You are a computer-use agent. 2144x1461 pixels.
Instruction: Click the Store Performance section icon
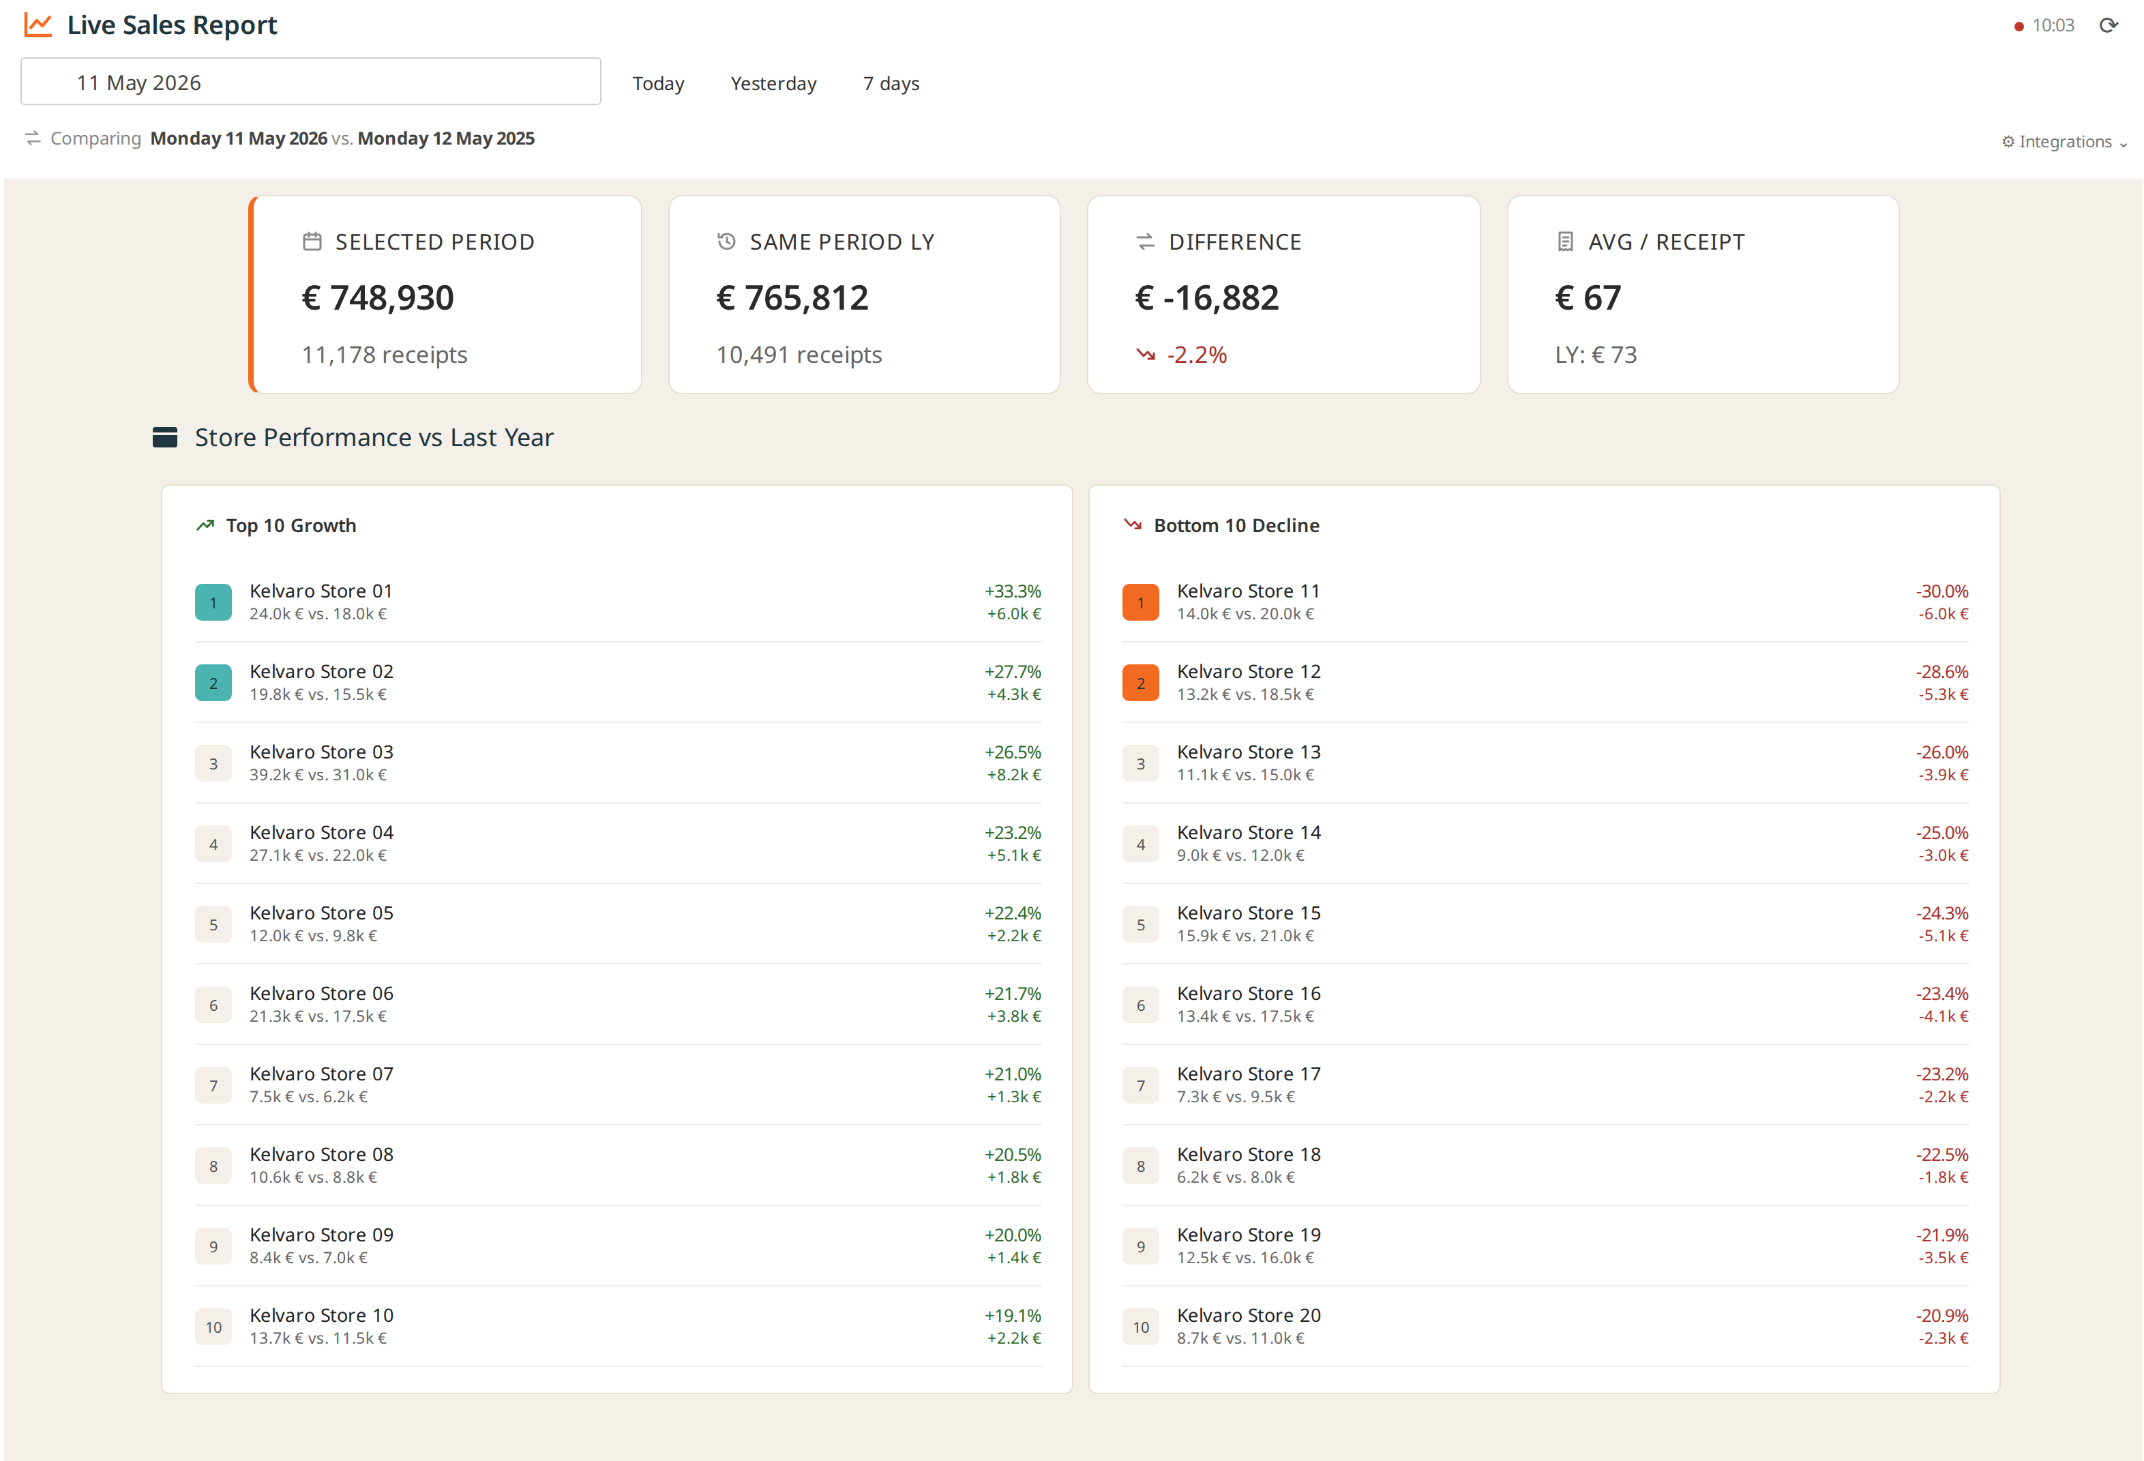164,437
